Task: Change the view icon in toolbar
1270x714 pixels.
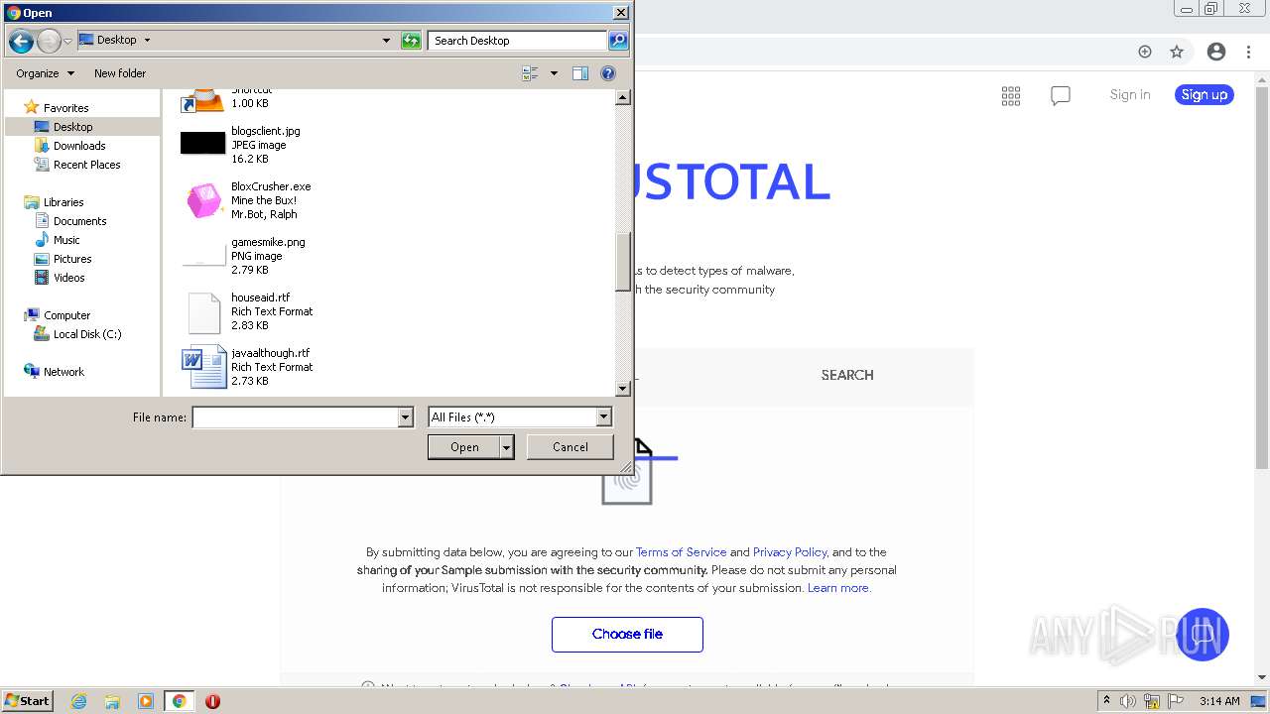Action: [x=530, y=73]
